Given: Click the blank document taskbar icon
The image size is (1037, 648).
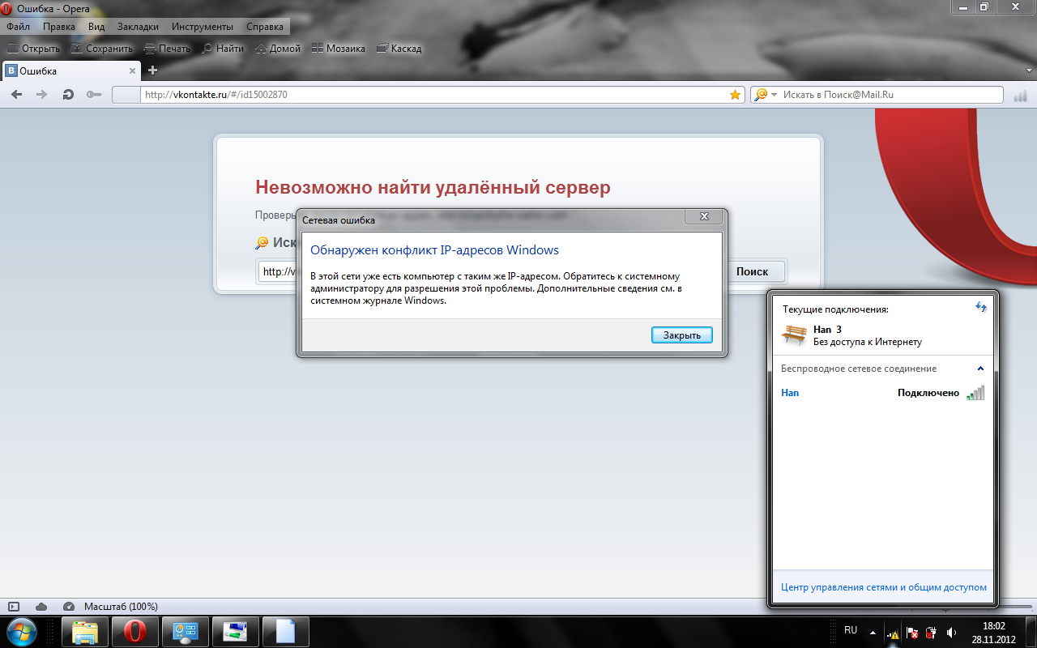Looking at the screenshot, I should (288, 631).
